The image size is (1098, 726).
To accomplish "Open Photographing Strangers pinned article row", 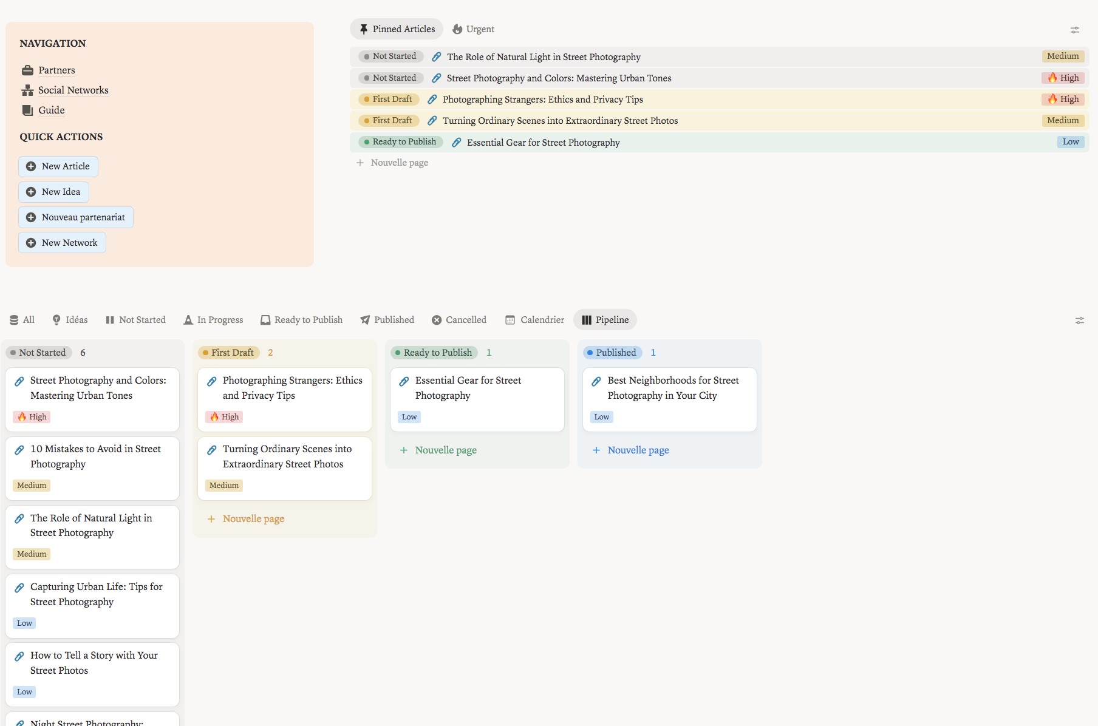I will coord(720,100).
